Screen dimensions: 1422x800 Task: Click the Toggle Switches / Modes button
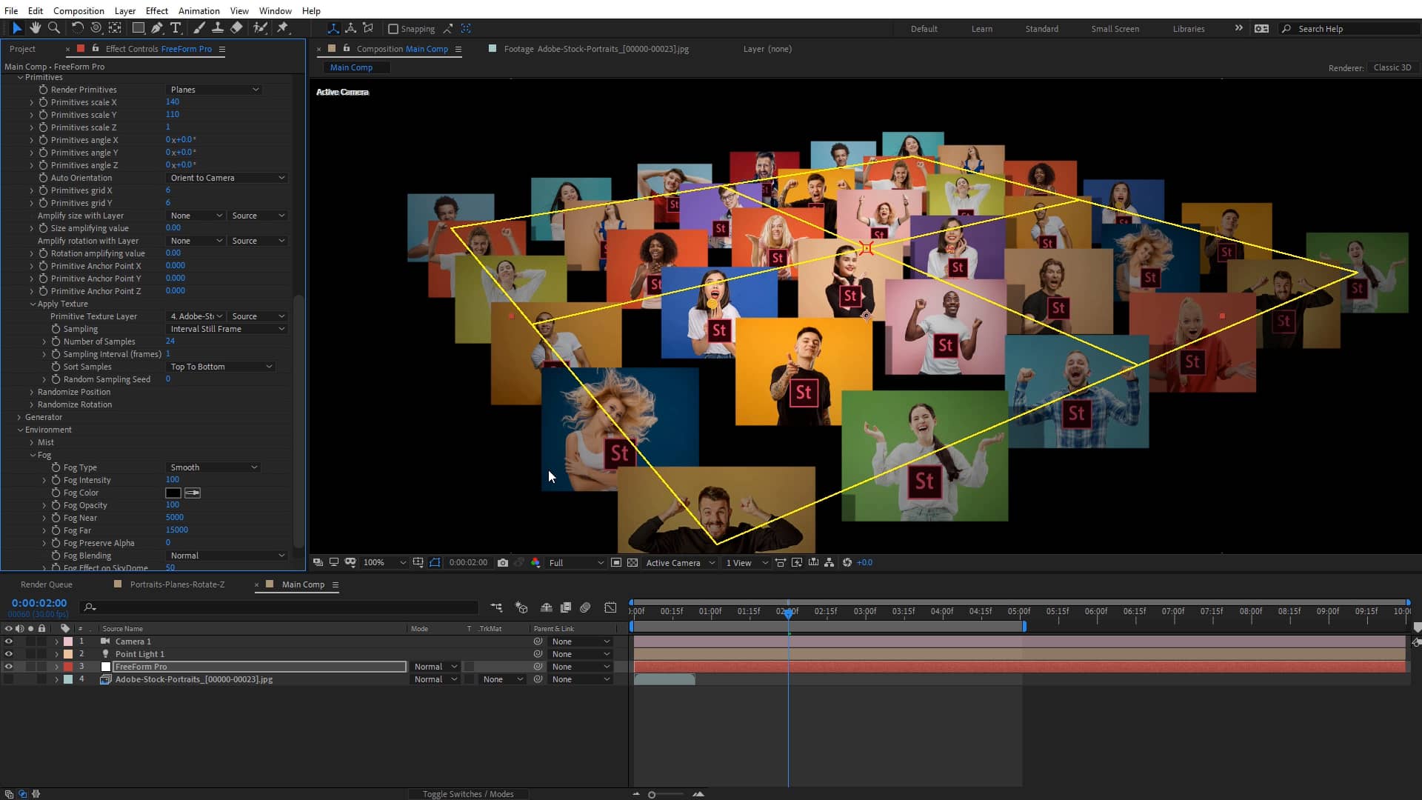(469, 793)
